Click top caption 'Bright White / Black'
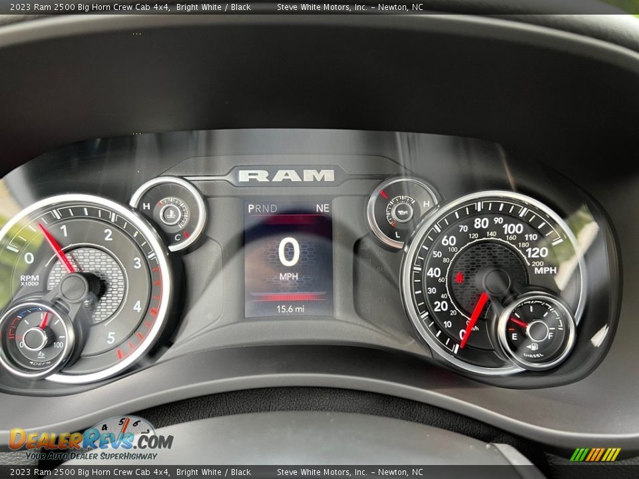This screenshot has width=639, height=479. (x=214, y=7)
